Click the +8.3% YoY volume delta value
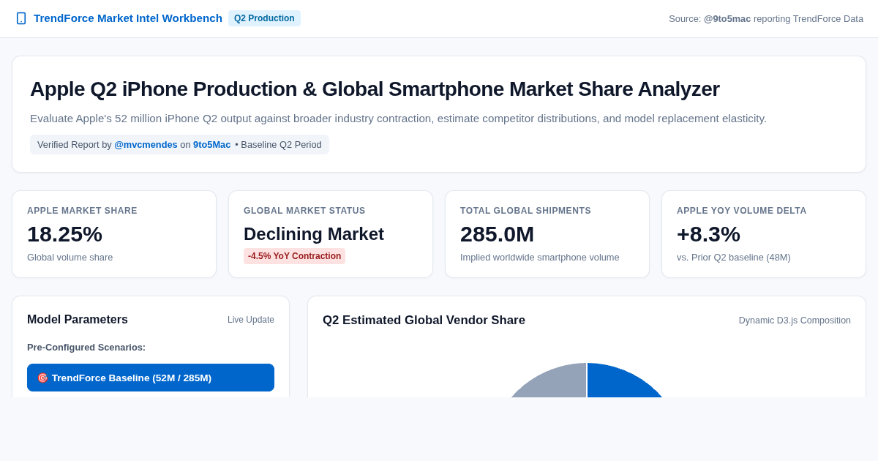The width and height of the screenshot is (878, 461). (x=708, y=234)
